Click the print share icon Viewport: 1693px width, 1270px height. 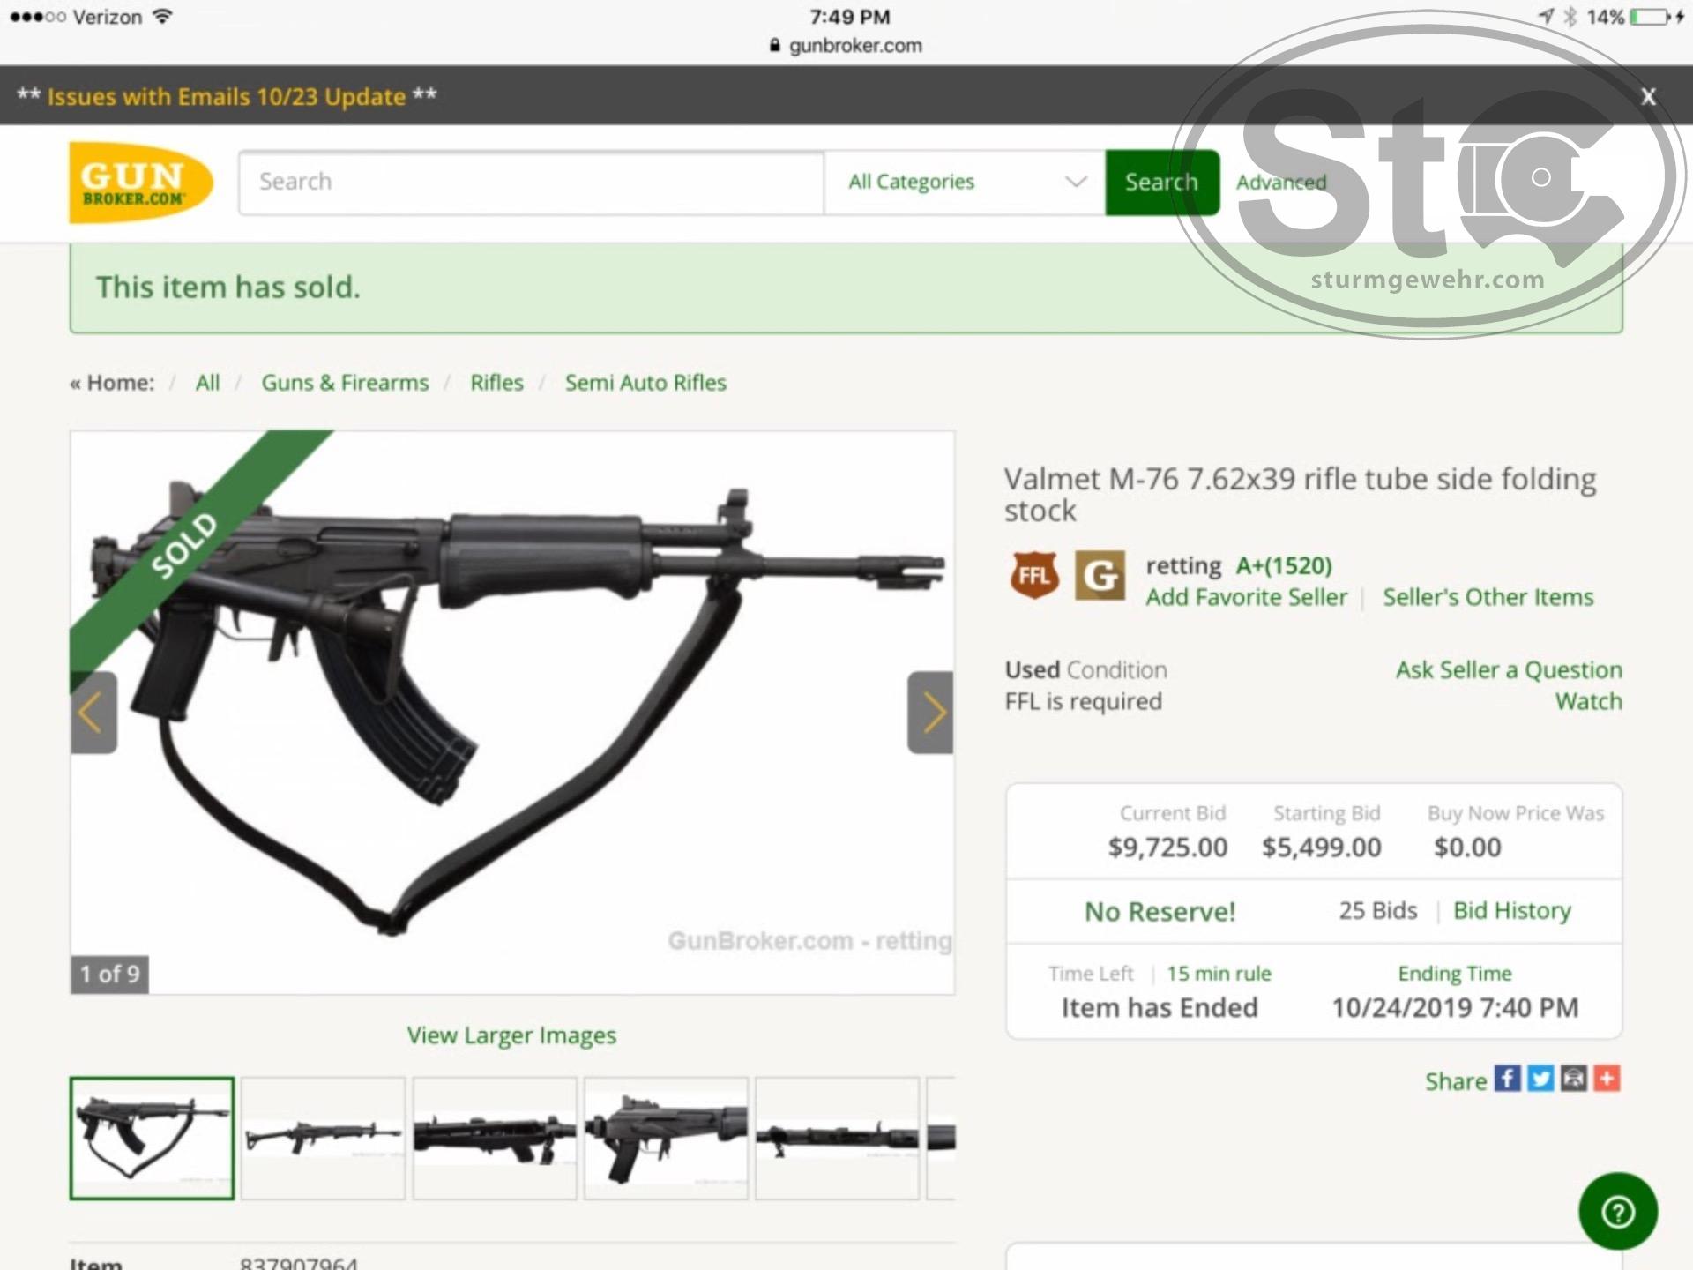click(1574, 1079)
